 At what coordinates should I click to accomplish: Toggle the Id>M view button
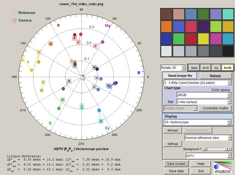tap(206, 68)
